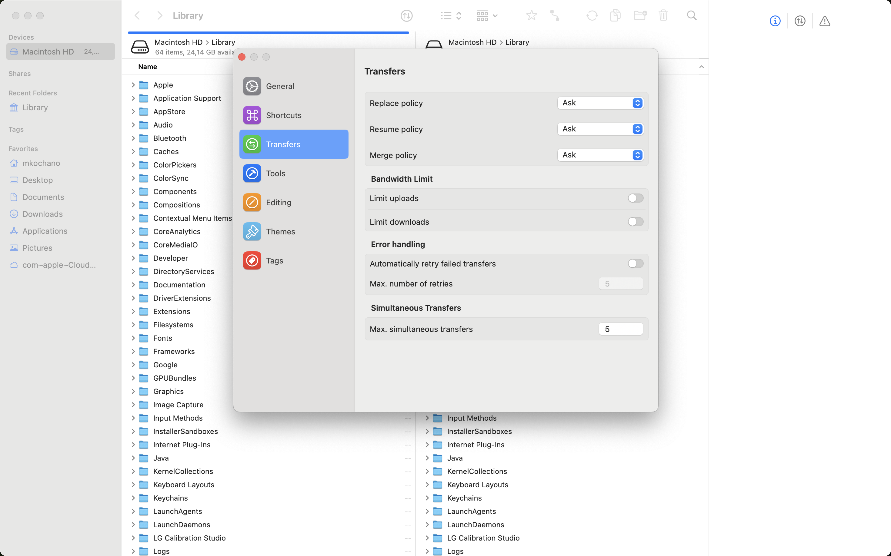Expand the Application Support folder
This screenshot has height=556, width=891.
pos(133,98)
